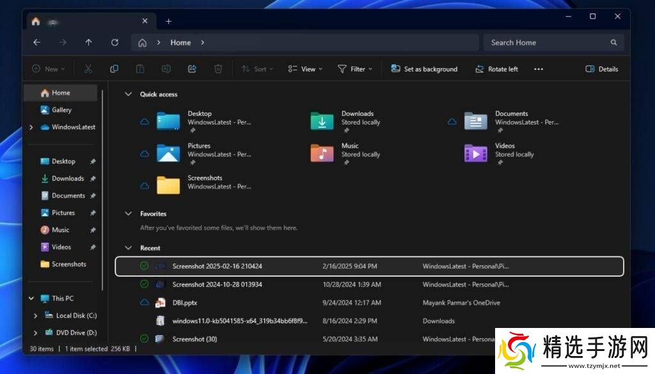655x374 pixels.
Task: Add a new tab with plus button
Action: click(168, 21)
